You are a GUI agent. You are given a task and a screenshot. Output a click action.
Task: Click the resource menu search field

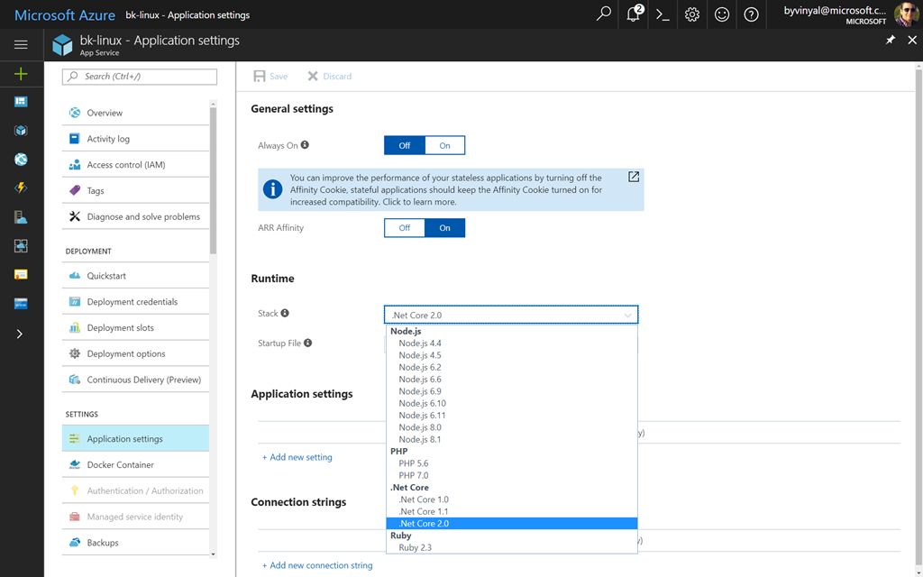coord(140,77)
